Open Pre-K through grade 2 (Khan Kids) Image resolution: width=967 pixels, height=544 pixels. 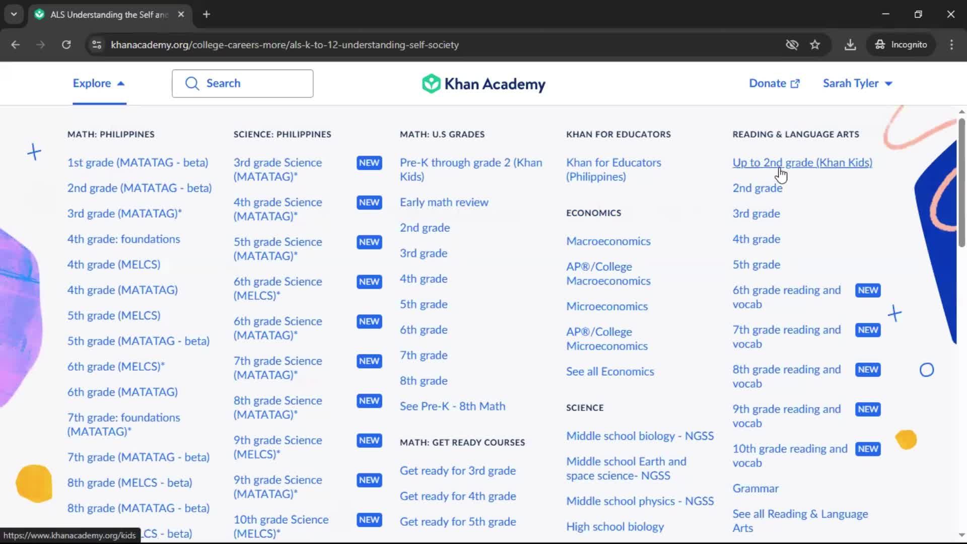[x=471, y=170]
